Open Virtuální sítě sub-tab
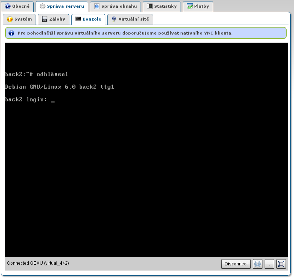 [130, 19]
